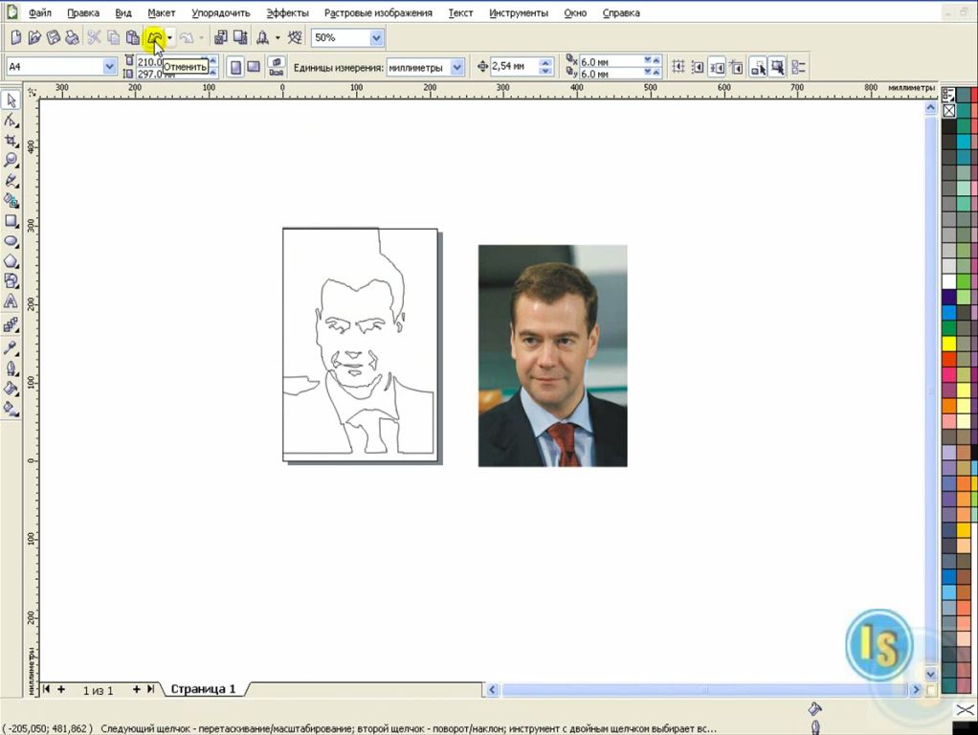
Task: Open the Макет menu
Action: click(x=162, y=12)
